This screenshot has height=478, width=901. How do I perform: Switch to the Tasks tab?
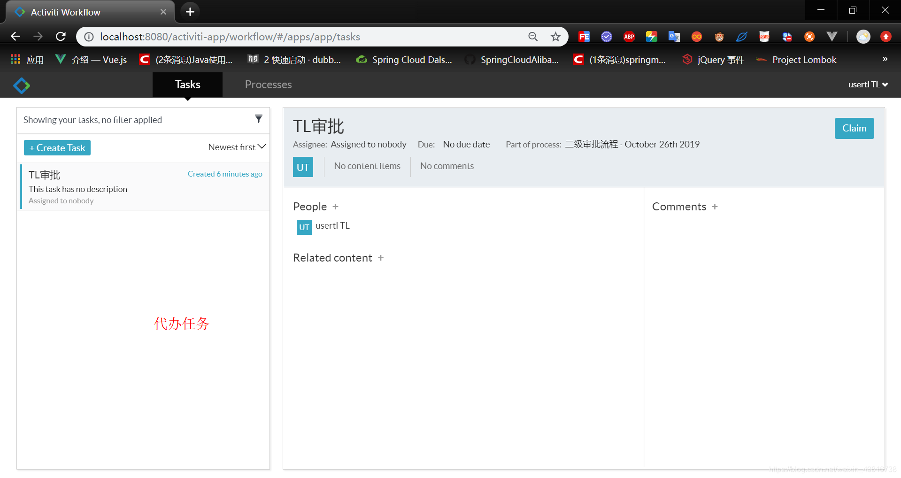pos(187,85)
